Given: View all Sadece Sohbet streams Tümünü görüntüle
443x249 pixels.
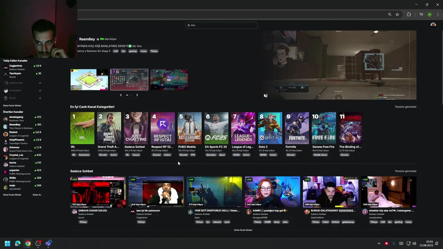Looking at the screenshot, I should pyautogui.click(x=406, y=171).
